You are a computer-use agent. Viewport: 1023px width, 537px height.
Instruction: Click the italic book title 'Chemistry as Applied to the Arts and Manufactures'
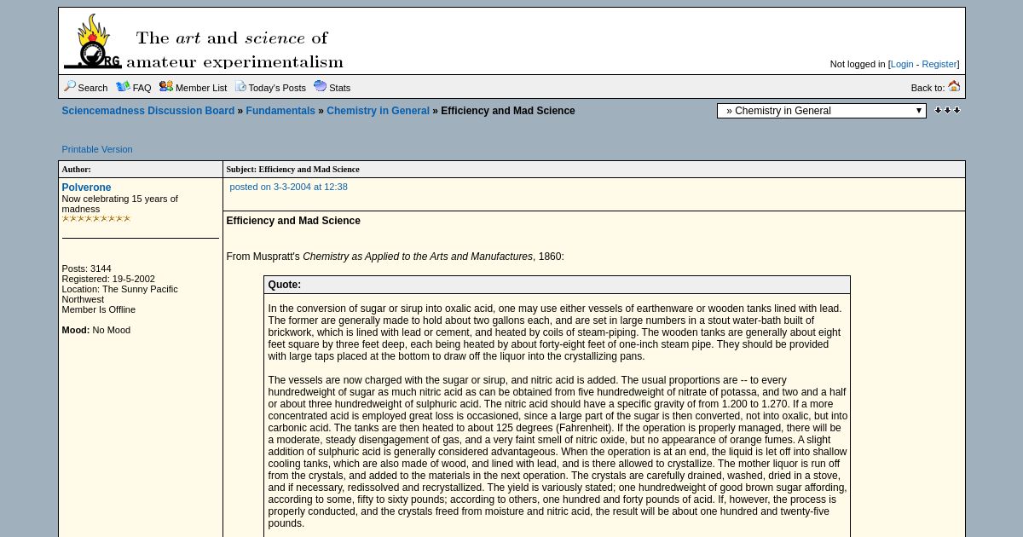pos(418,257)
